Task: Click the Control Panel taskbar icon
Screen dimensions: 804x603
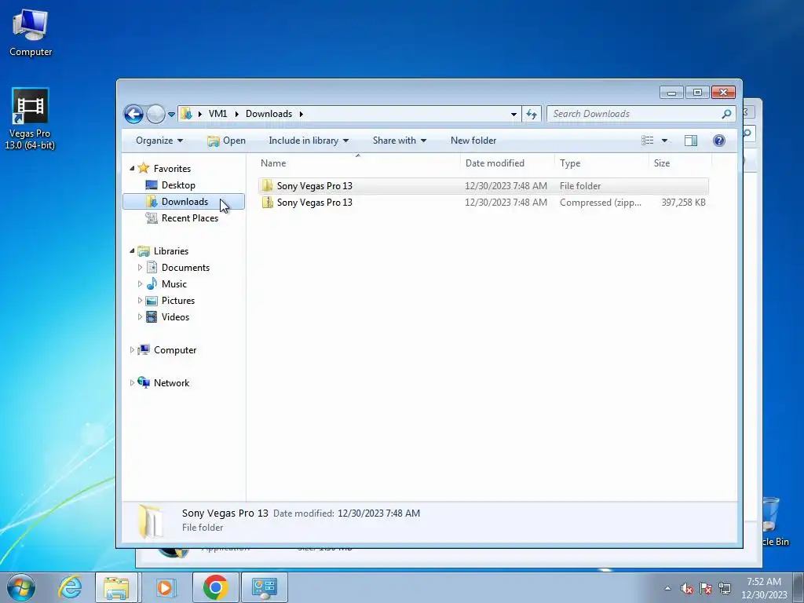Action: 265,587
